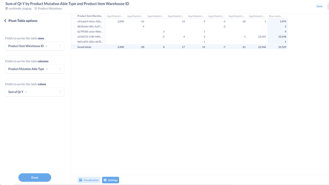Expand the Sum of Qt Y value dropdown
The height and width of the screenshot is (185, 329).
pos(26,92)
